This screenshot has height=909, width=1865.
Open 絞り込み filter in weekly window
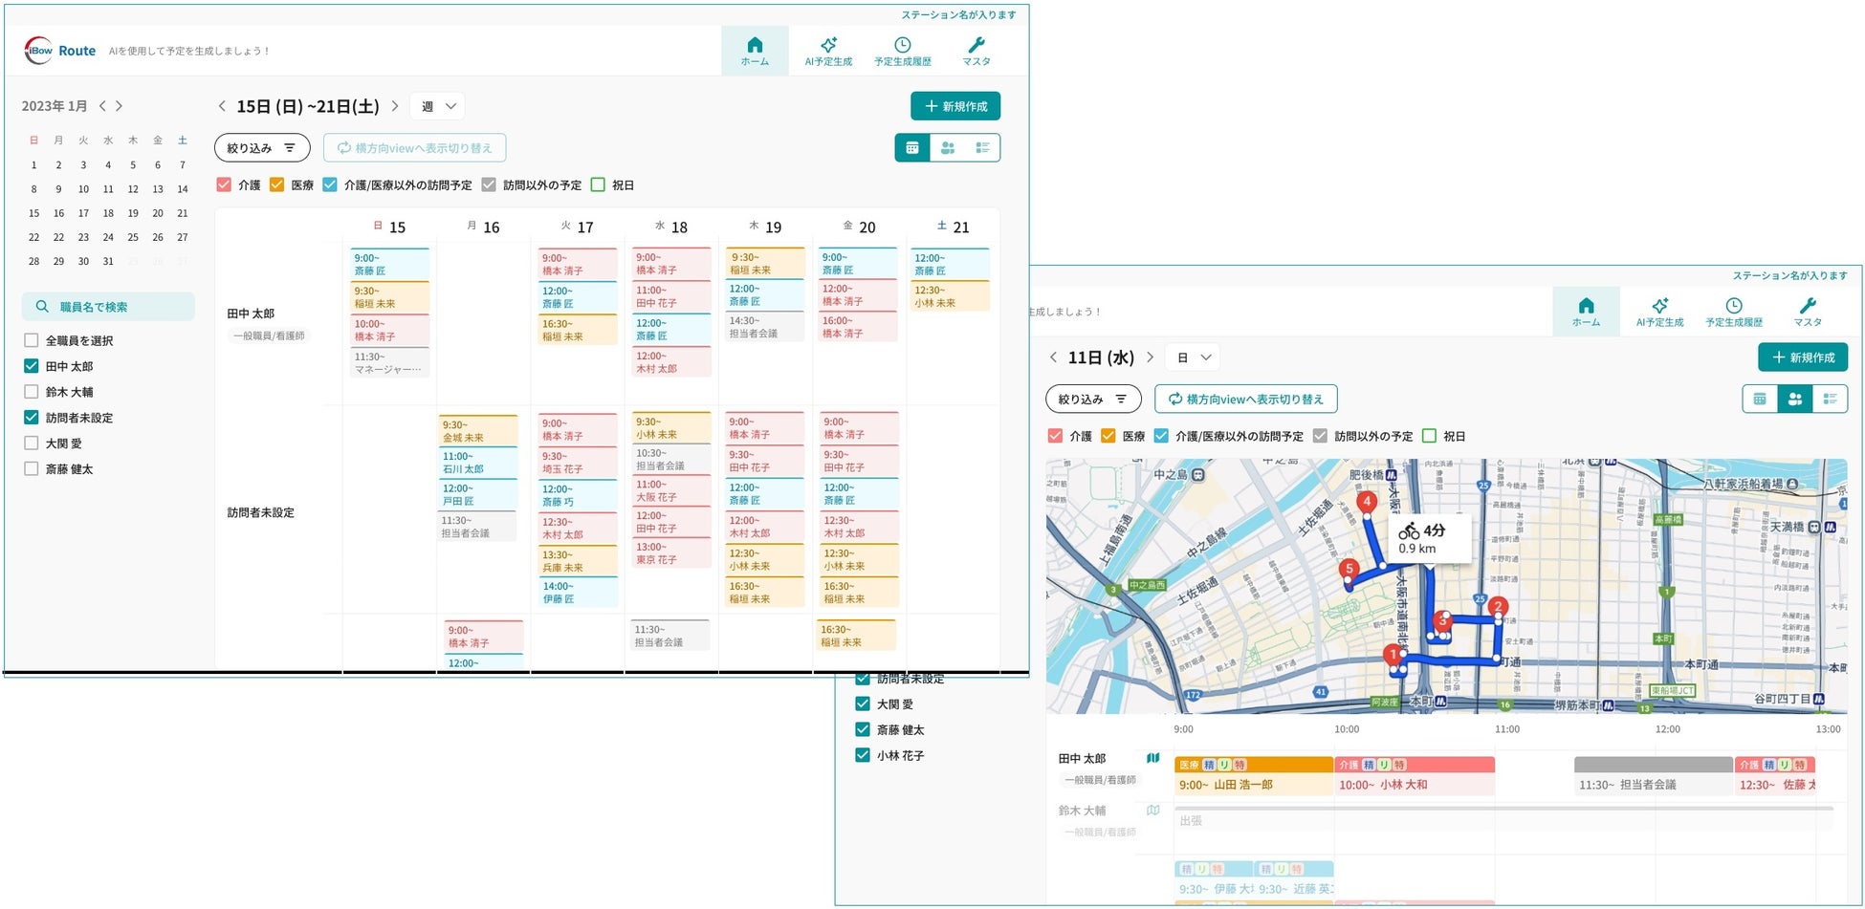(x=262, y=148)
